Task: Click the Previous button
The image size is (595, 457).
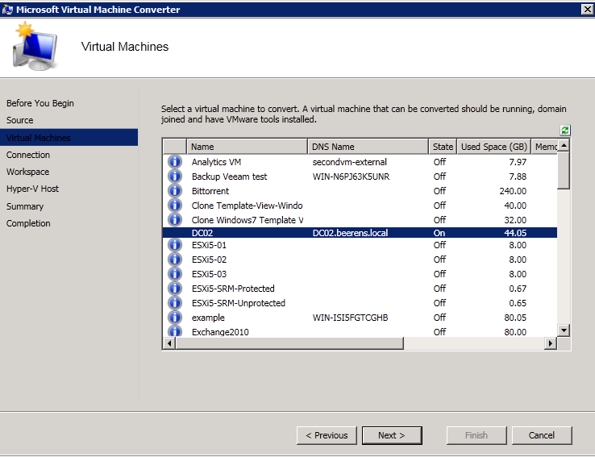Action: [327, 435]
